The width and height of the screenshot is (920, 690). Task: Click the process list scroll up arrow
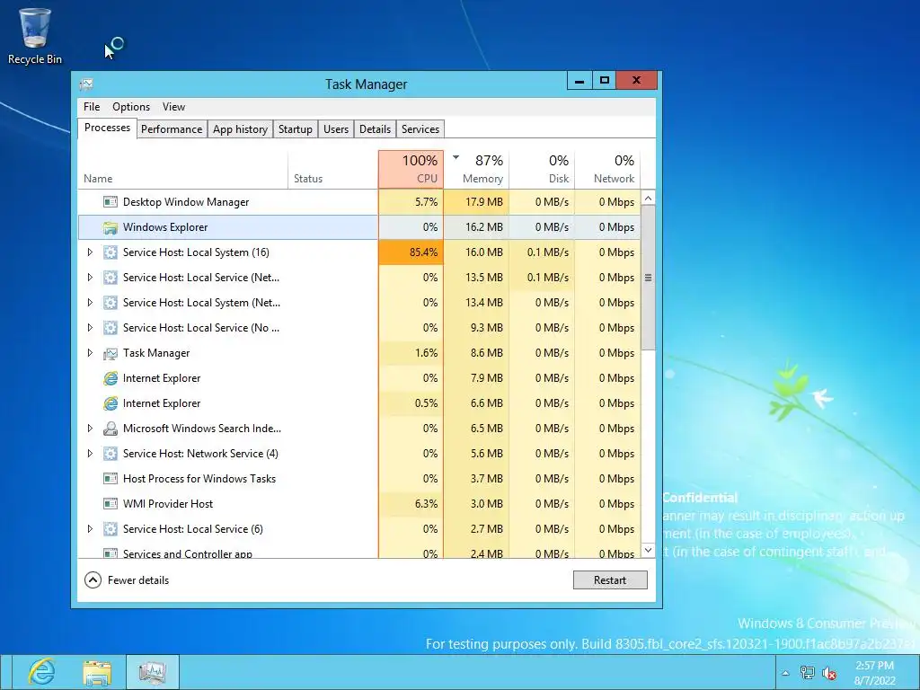(x=649, y=199)
